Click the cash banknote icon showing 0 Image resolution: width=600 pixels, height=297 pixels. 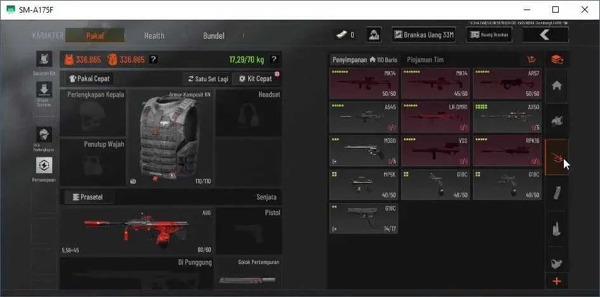pos(341,35)
